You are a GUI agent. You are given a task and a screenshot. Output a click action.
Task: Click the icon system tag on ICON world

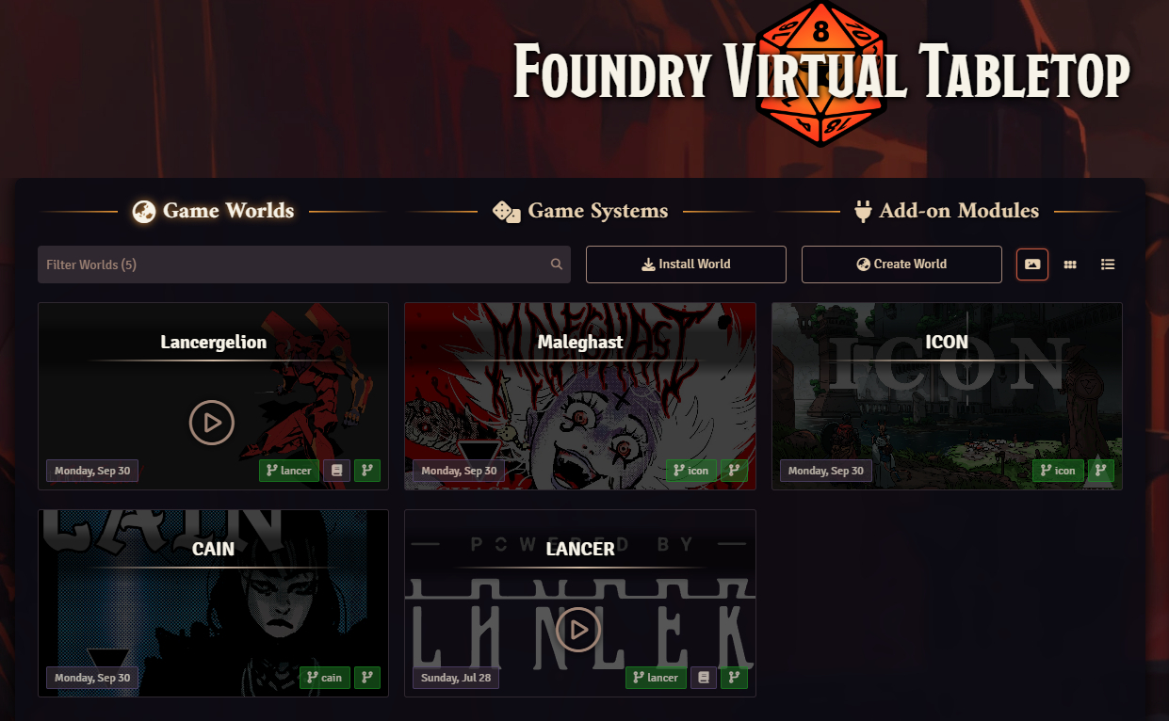click(x=1058, y=471)
